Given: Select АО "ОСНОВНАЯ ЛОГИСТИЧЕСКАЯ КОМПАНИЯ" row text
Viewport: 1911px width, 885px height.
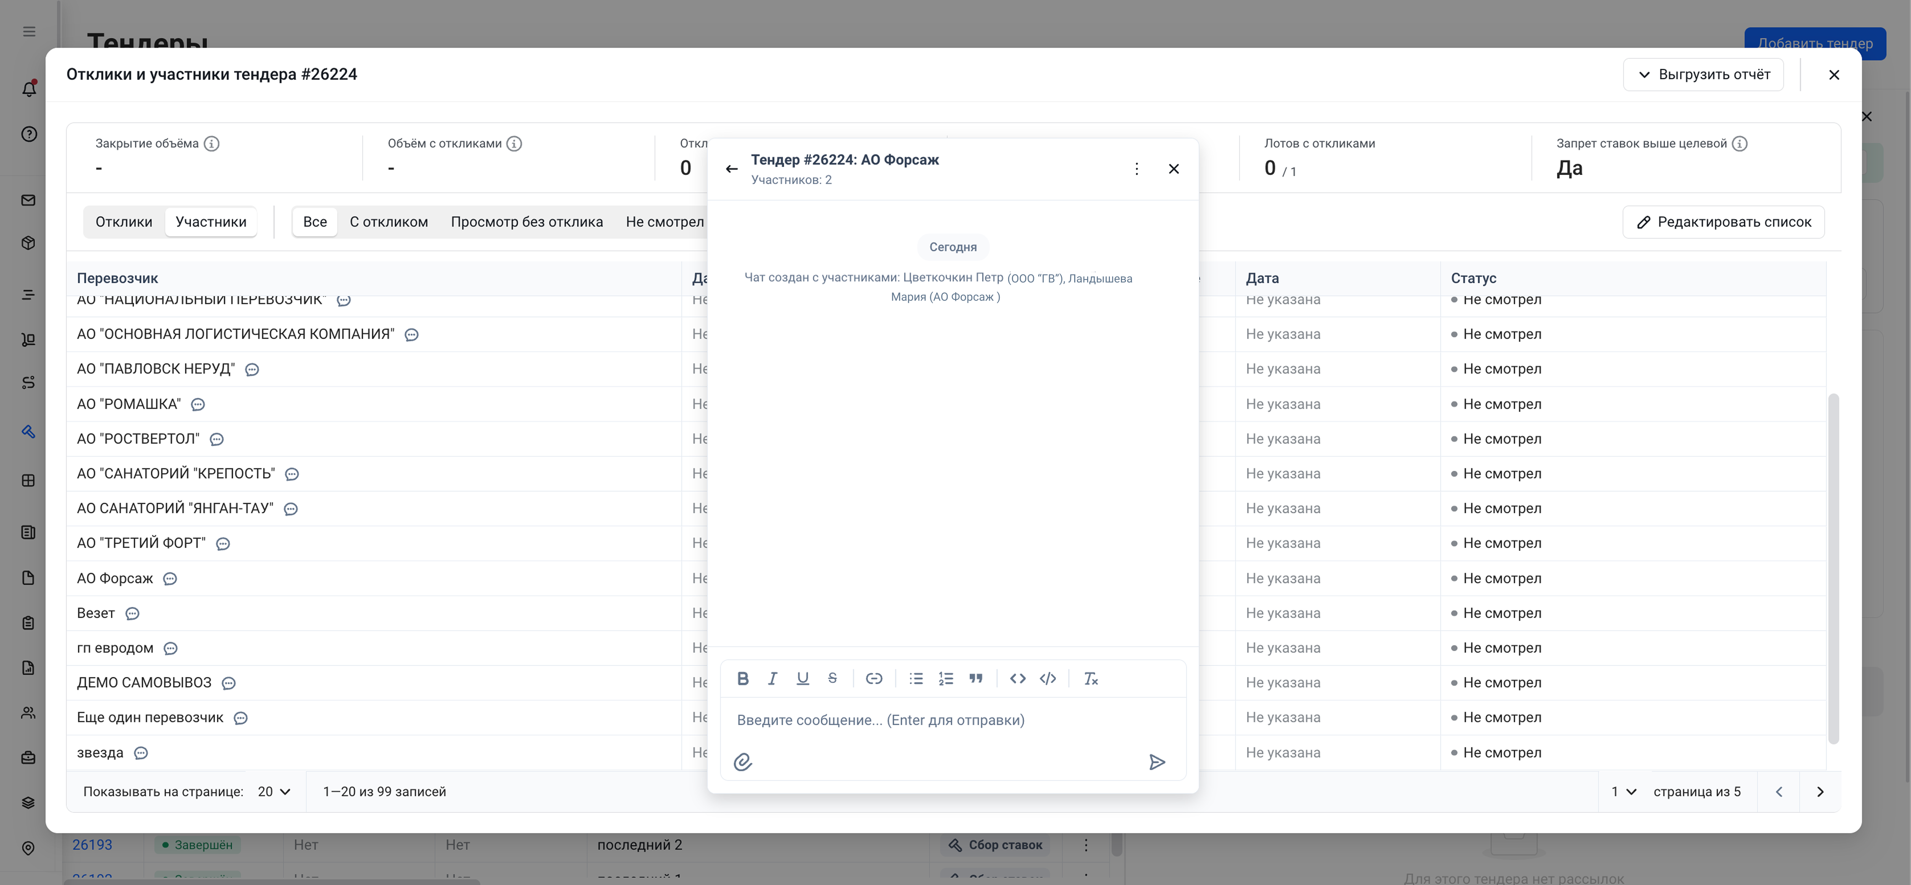Looking at the screenshot, I should (235, 334).
